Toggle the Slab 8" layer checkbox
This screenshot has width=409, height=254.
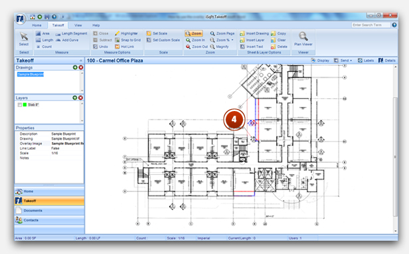click(19, 105)
